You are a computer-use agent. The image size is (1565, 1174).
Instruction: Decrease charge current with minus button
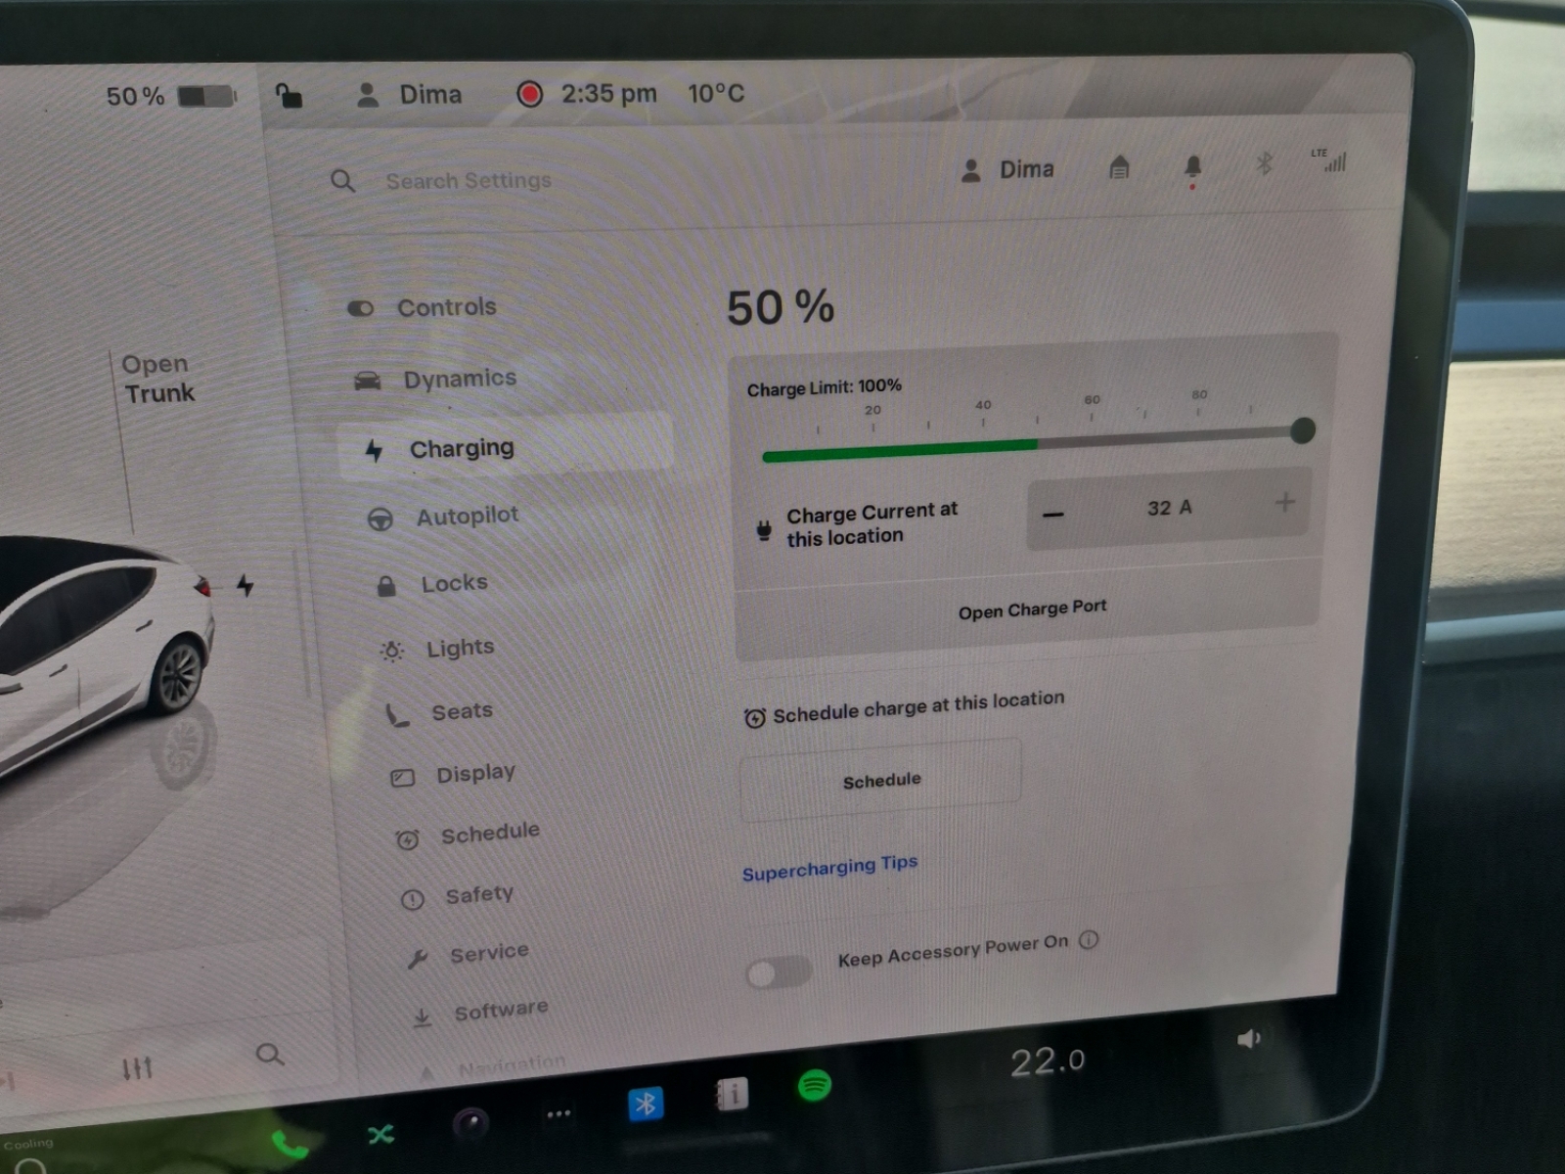pos(1053,515)
